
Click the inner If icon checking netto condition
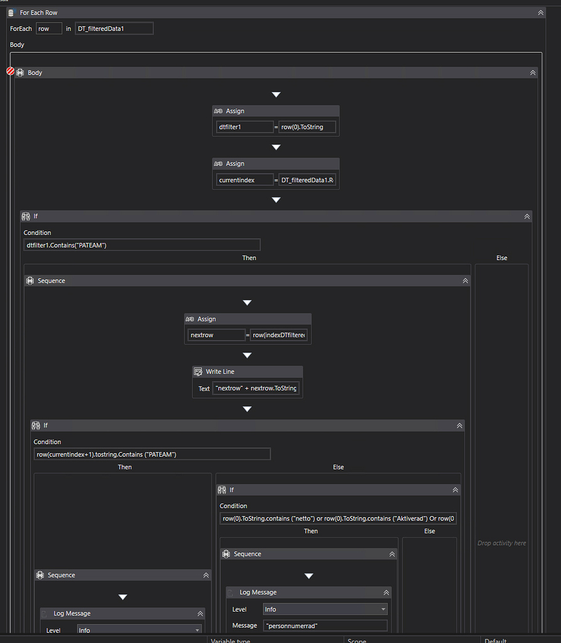224,490
